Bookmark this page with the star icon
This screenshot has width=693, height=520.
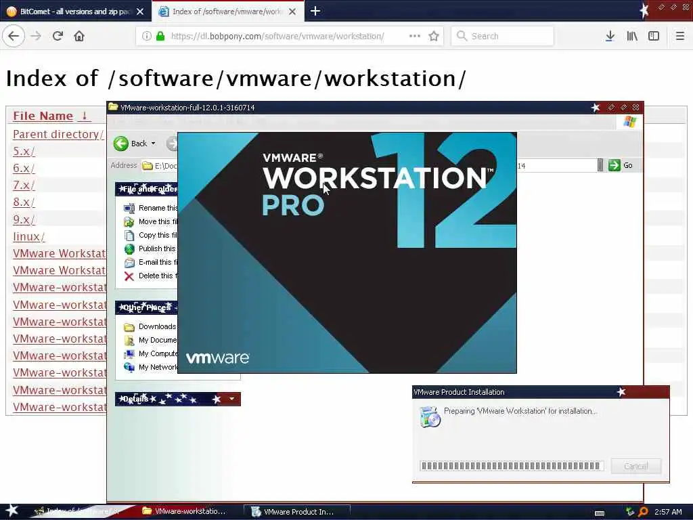[x=434, y=36]
